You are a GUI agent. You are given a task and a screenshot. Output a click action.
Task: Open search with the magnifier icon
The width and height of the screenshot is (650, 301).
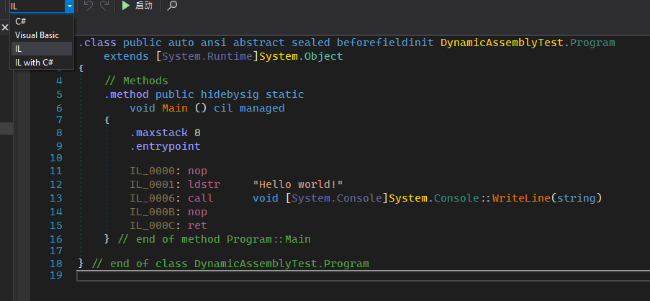click(172, 6)
